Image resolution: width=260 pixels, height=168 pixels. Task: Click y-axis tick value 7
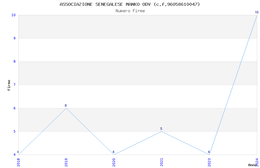[15, 85]
